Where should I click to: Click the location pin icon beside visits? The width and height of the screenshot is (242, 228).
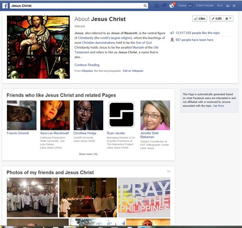pyautogui.click(x=172, y=40)
